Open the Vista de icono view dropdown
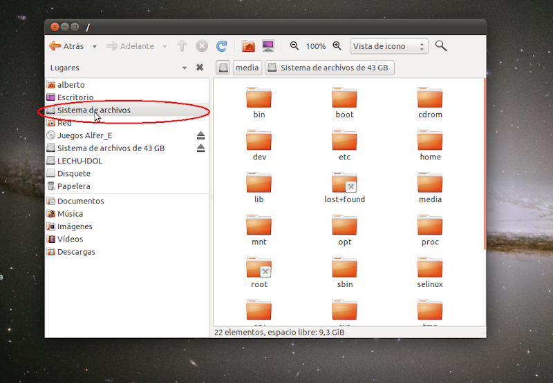The height and width of the screenshot is (383, 553). pyautogui.click(x=388, y=46)
